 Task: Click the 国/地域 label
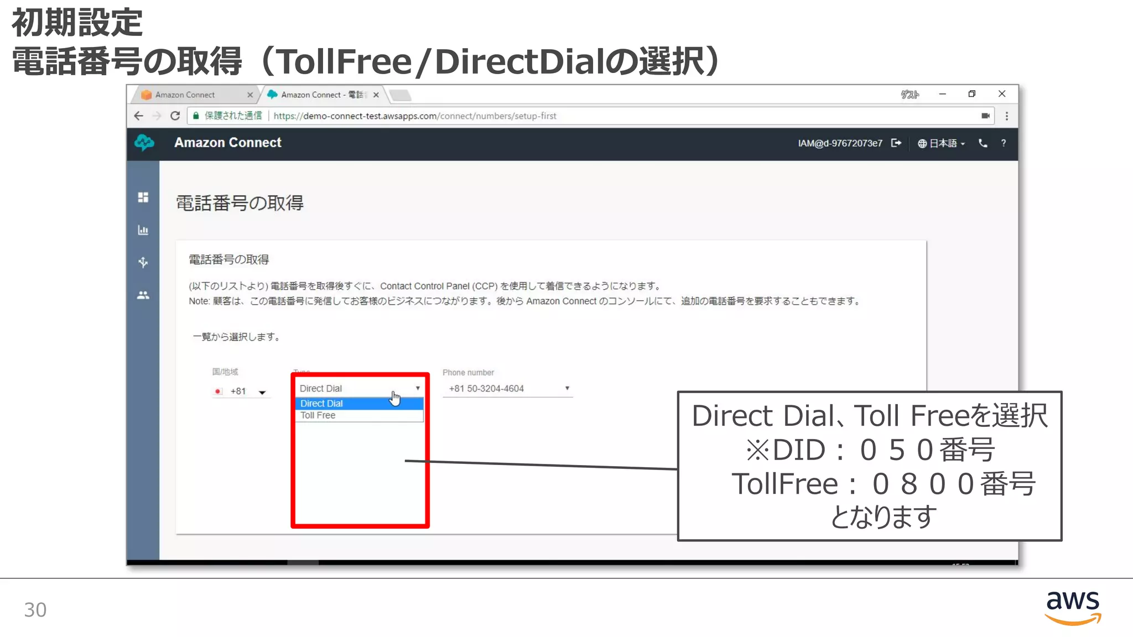225,372
